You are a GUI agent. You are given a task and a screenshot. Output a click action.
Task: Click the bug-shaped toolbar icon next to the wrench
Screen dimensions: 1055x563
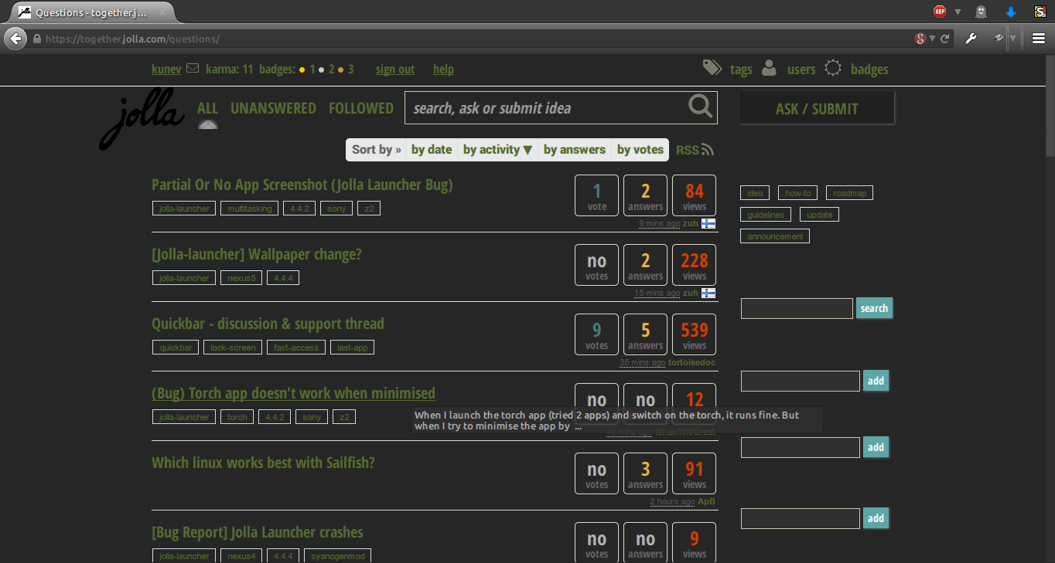point(999,39)
